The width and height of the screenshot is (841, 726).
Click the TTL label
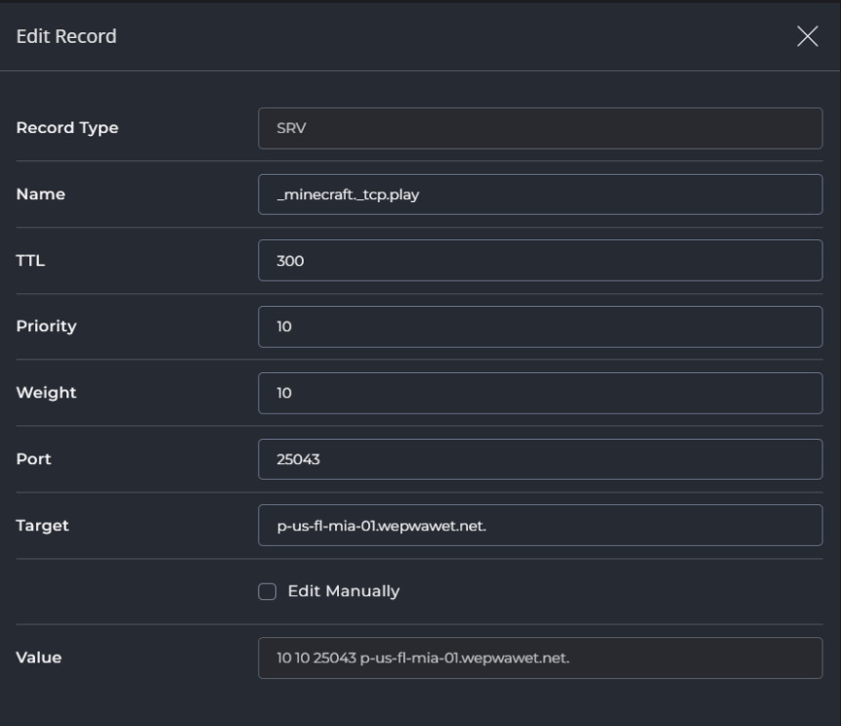click(31, 261)
